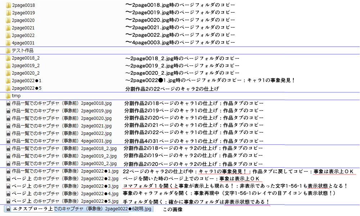Click the tmp folder icon
The image size is (360, 216).
8,96
